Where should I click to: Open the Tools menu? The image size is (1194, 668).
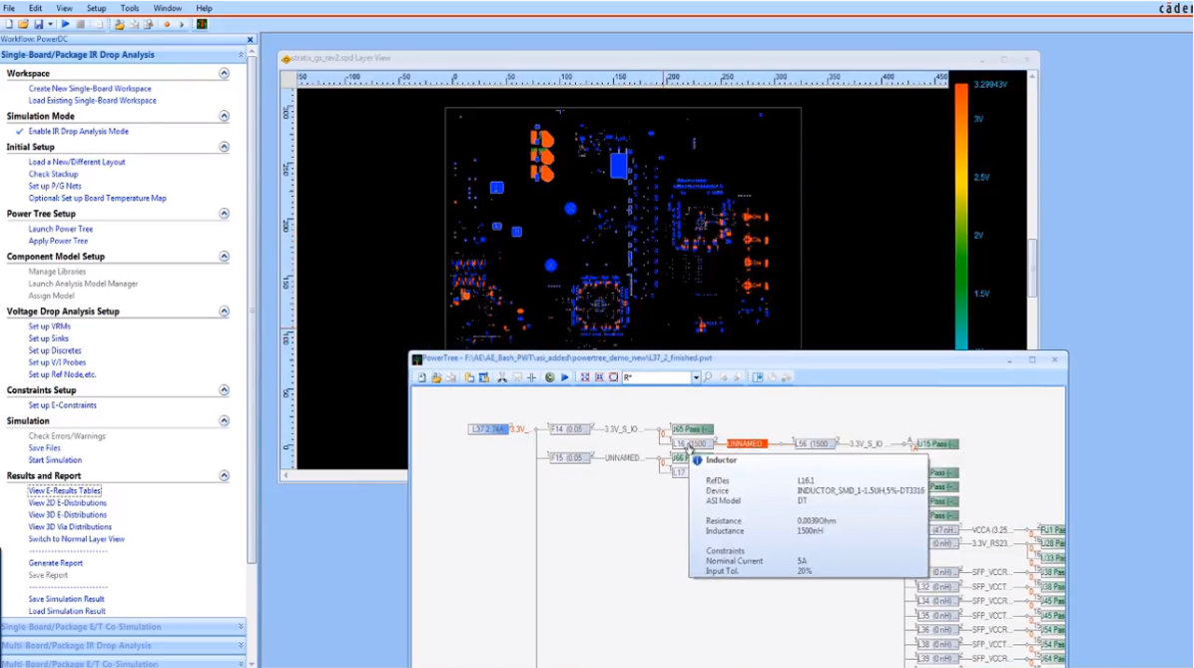[x=130, y=8]
